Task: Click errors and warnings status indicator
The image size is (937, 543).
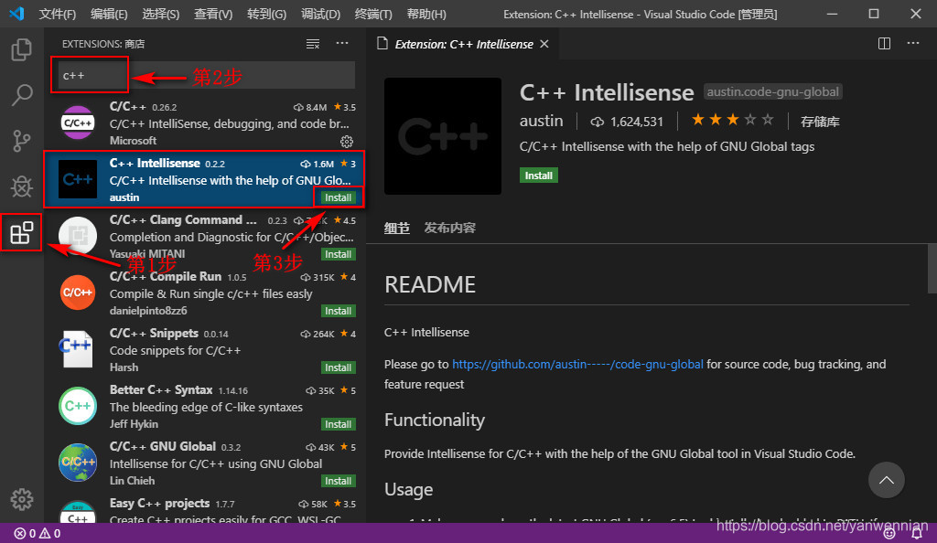Action: (37, 534)
